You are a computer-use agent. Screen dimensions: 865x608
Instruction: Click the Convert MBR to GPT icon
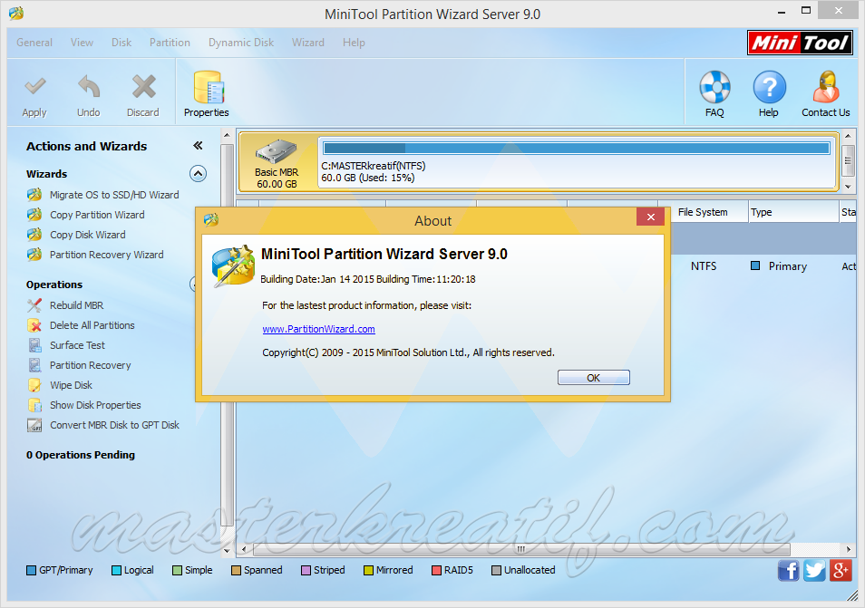pyautogui.click(x=34, y=425)
